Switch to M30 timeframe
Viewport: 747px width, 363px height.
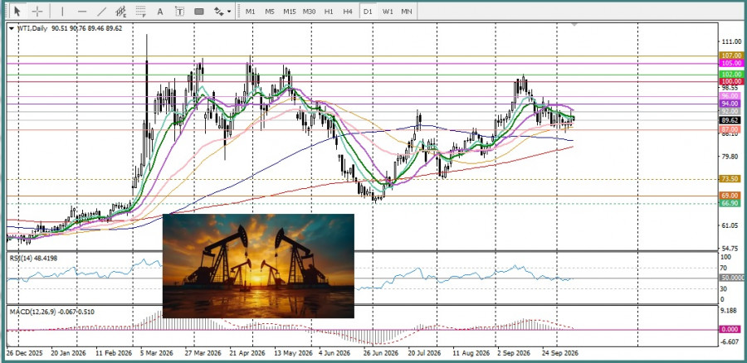pos(309,12)
